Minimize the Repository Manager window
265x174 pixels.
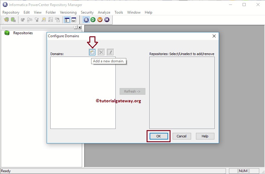pos(230,5)
